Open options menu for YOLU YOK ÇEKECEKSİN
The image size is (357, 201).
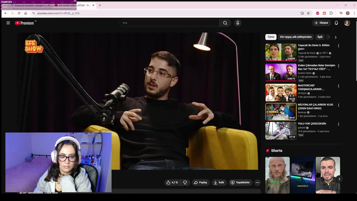(339, 124)
